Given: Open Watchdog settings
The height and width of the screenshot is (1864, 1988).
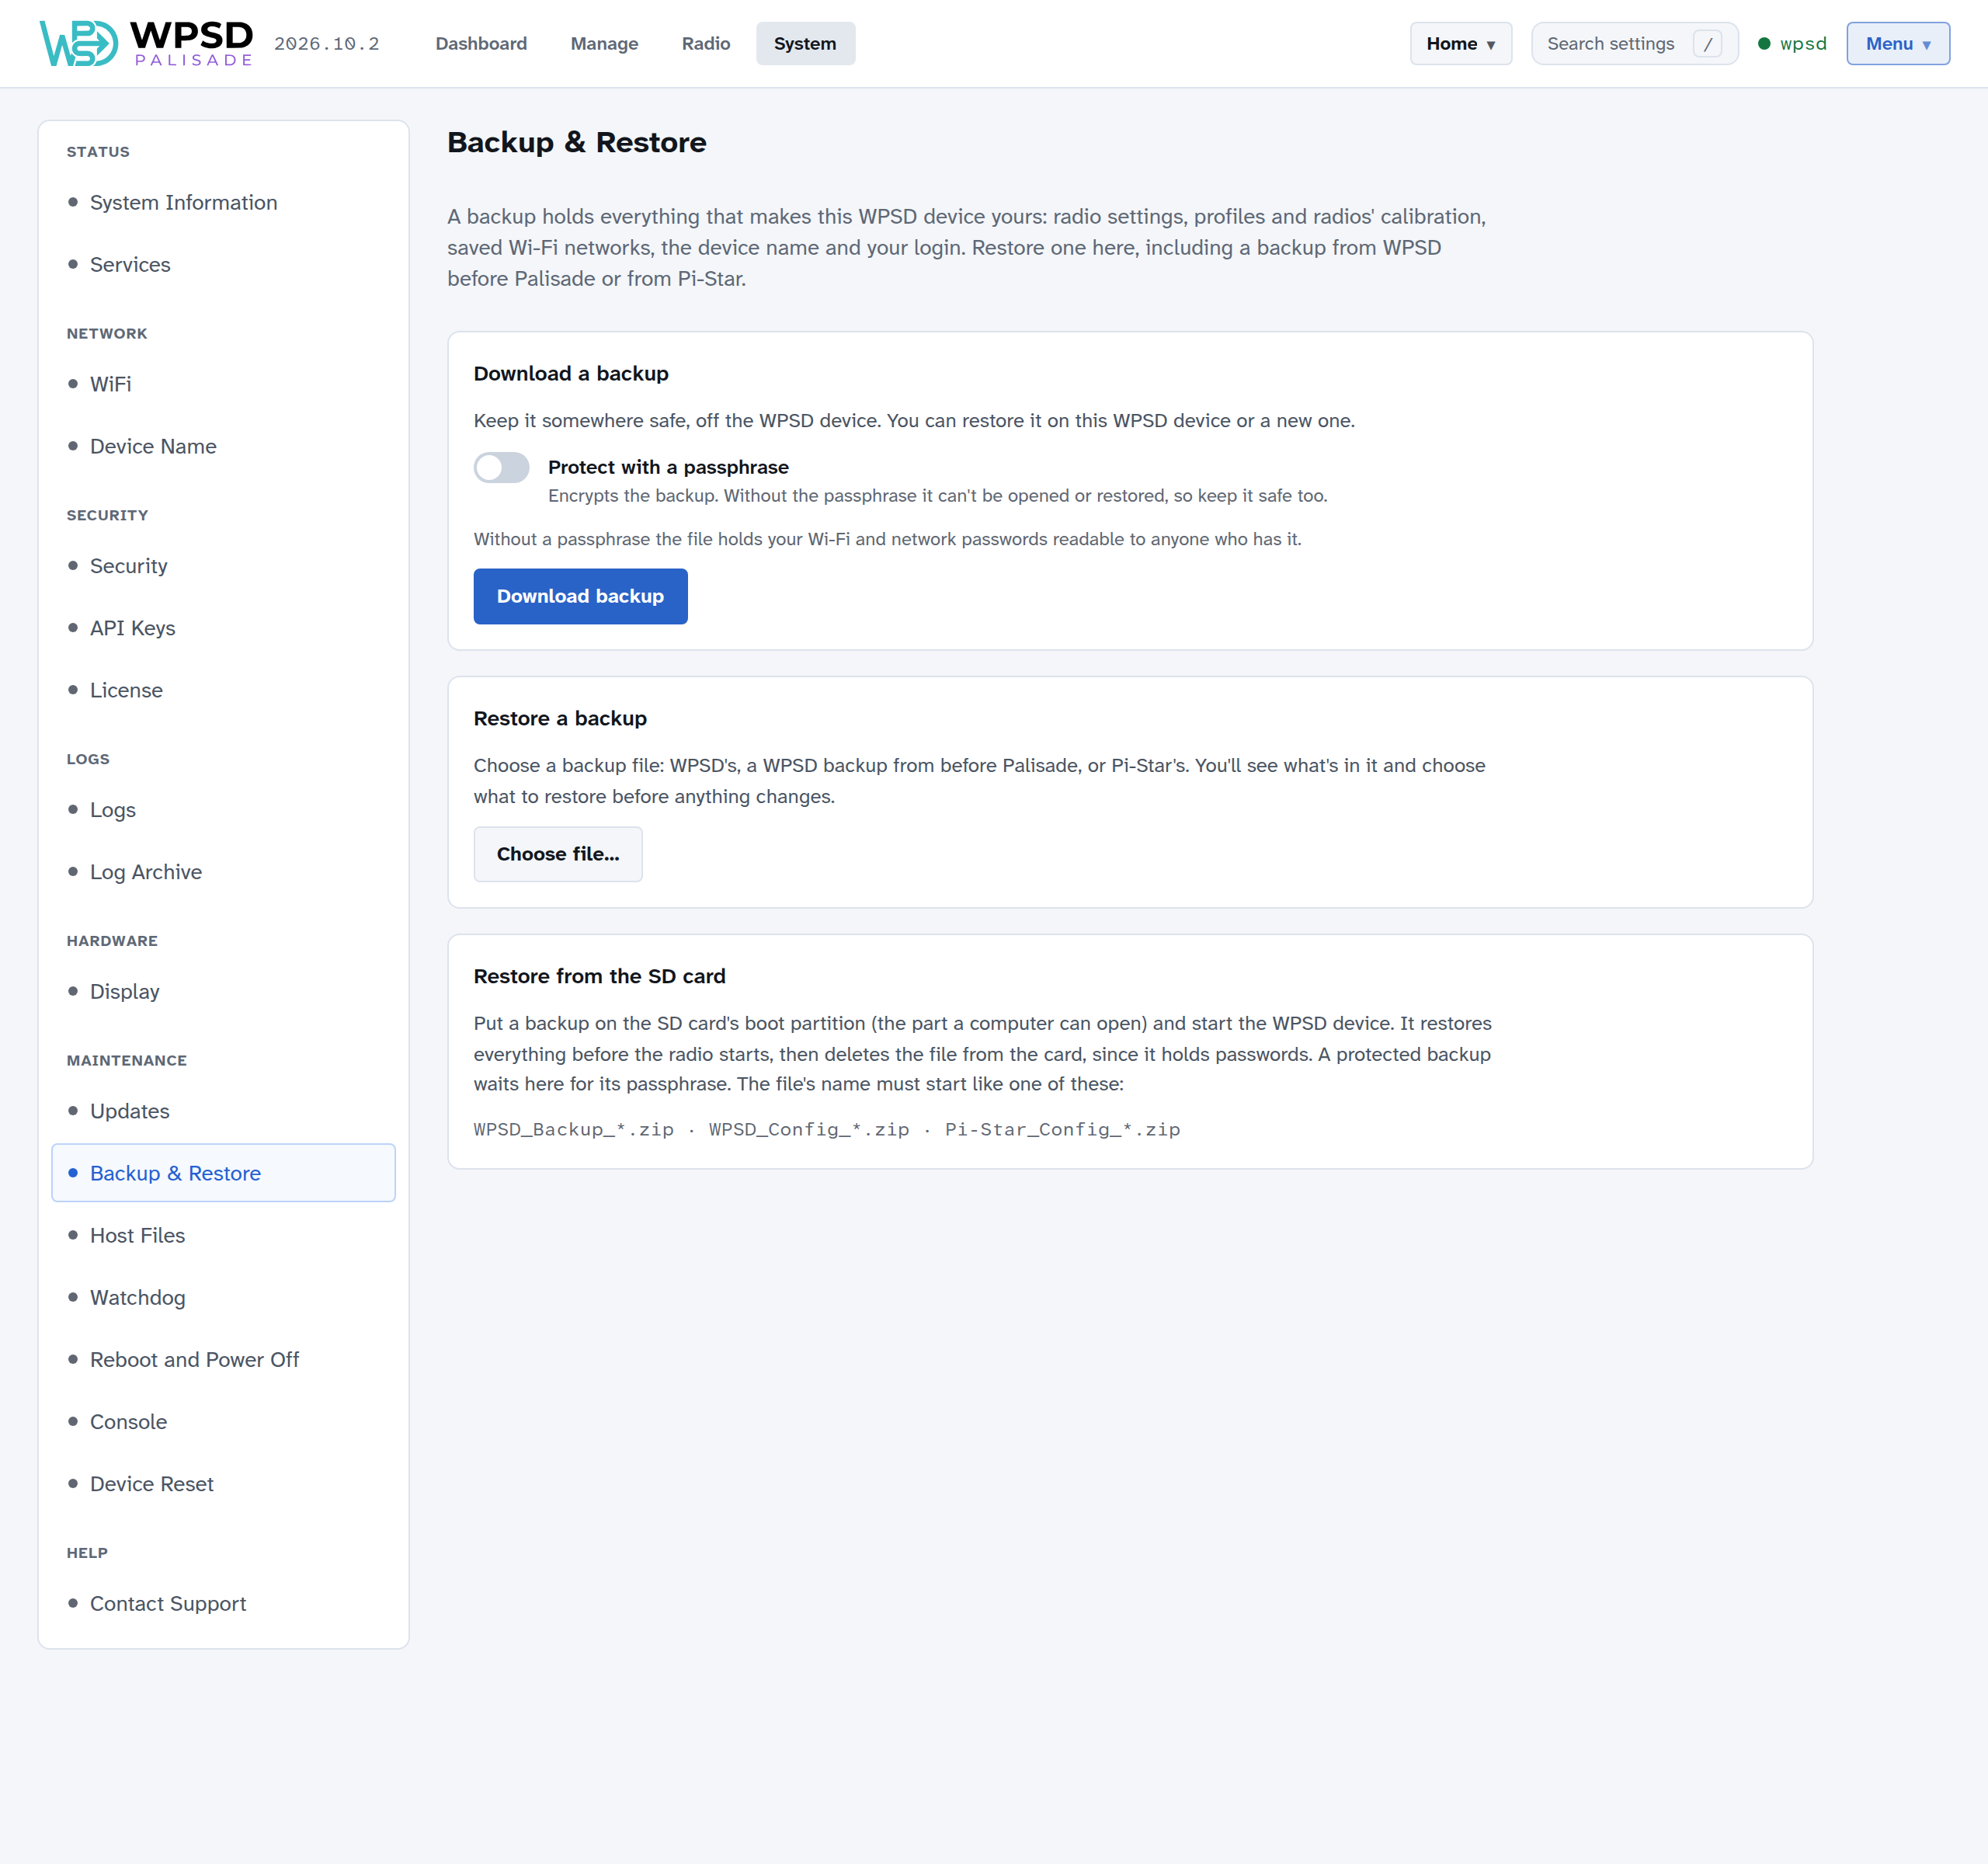Looking at the screenshot, I should tap(223, 1297).
